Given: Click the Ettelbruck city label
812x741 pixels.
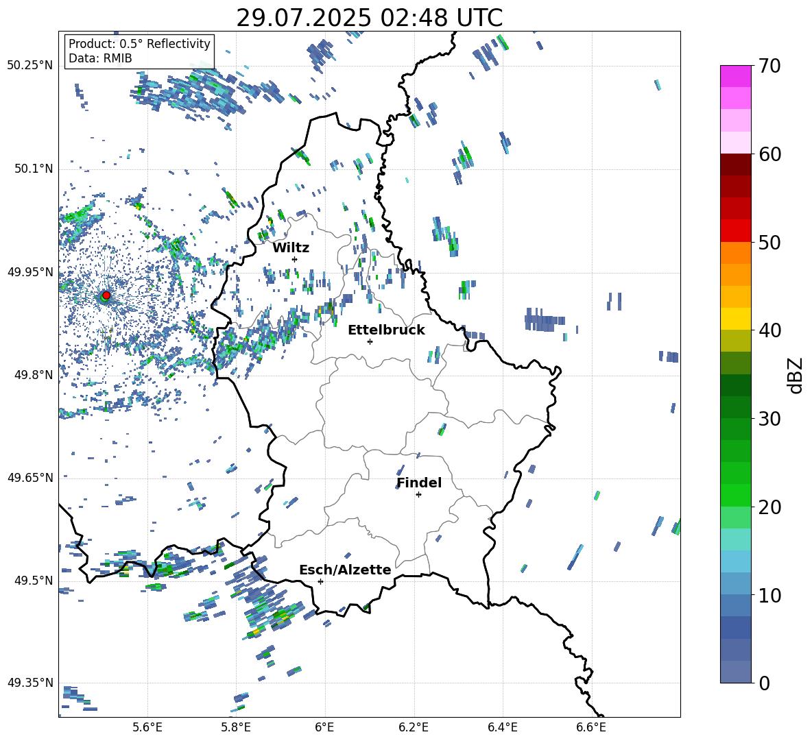Looking at the screenshot, I should [386, 330].
